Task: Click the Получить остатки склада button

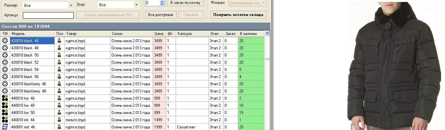Action: (x=238, y=15)
